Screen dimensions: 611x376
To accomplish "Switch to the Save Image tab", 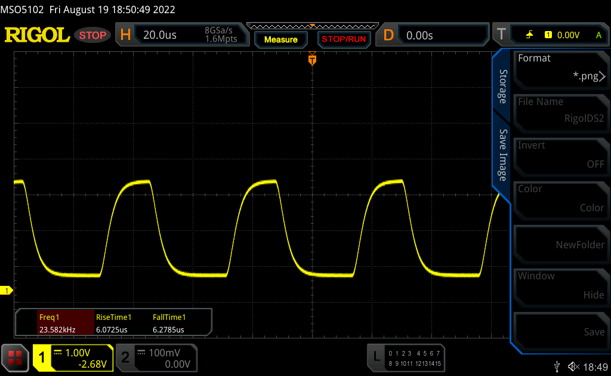I will (503, 155).
